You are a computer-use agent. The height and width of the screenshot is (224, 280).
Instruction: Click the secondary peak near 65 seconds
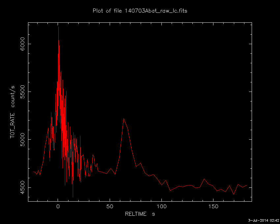pyautogui.click(x=124, y=119)
